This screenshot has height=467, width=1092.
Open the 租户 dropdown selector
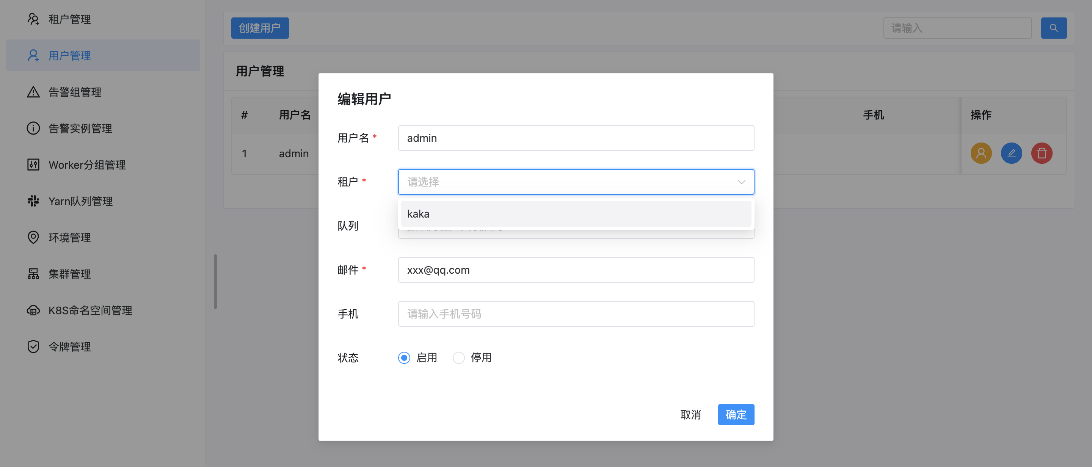[x=576, y=182]
